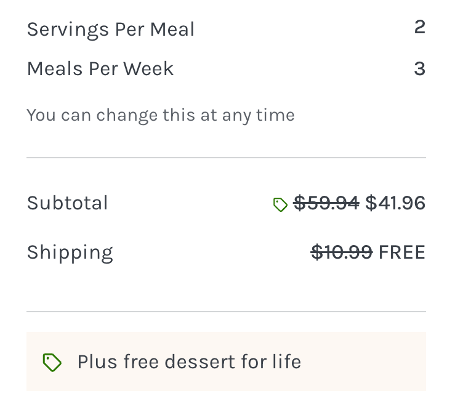Click the meals per week value 3
463x404 pixels.
click(x=419, y=69)
